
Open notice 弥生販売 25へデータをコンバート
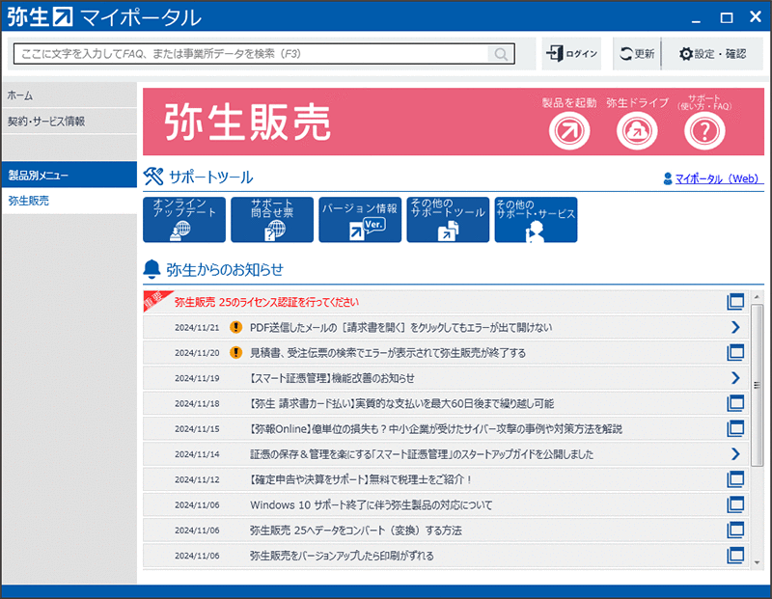click(x=446, y=531)
